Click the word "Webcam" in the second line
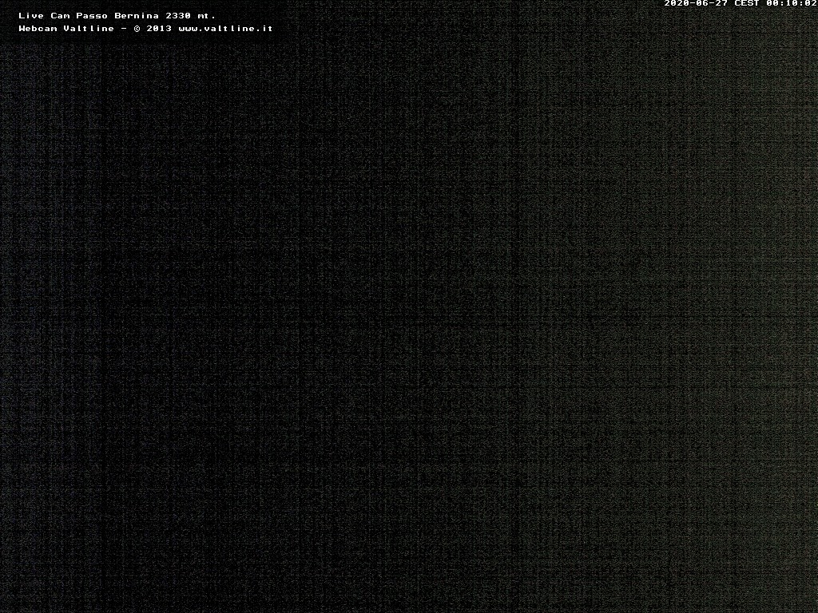818x613 pixels. [38, 29]
